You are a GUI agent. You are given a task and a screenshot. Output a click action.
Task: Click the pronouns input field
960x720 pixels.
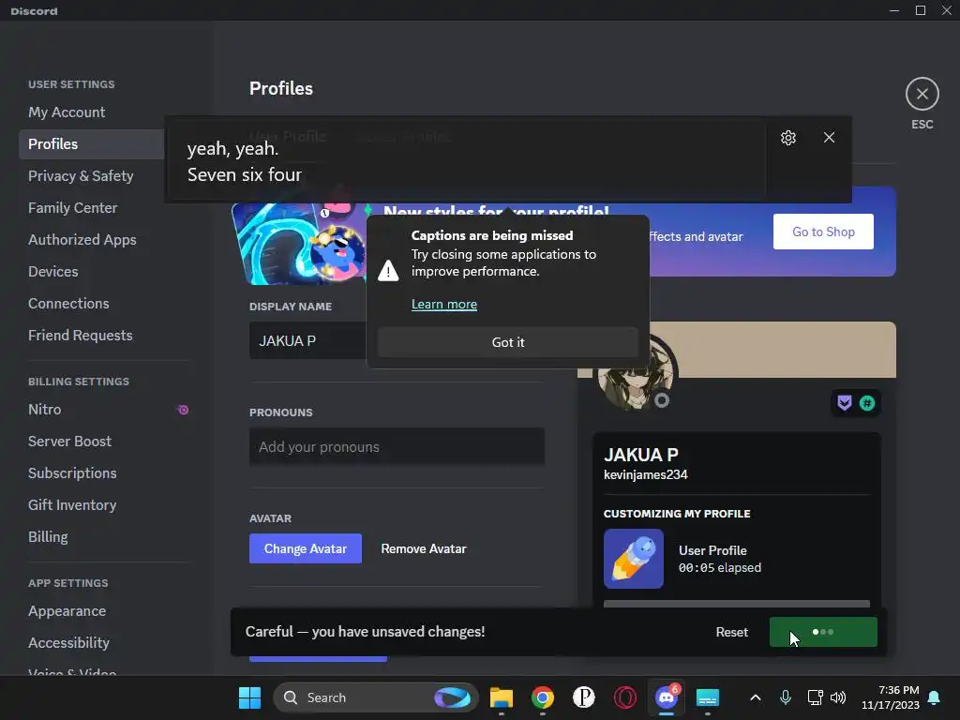[x=397, y=447]
